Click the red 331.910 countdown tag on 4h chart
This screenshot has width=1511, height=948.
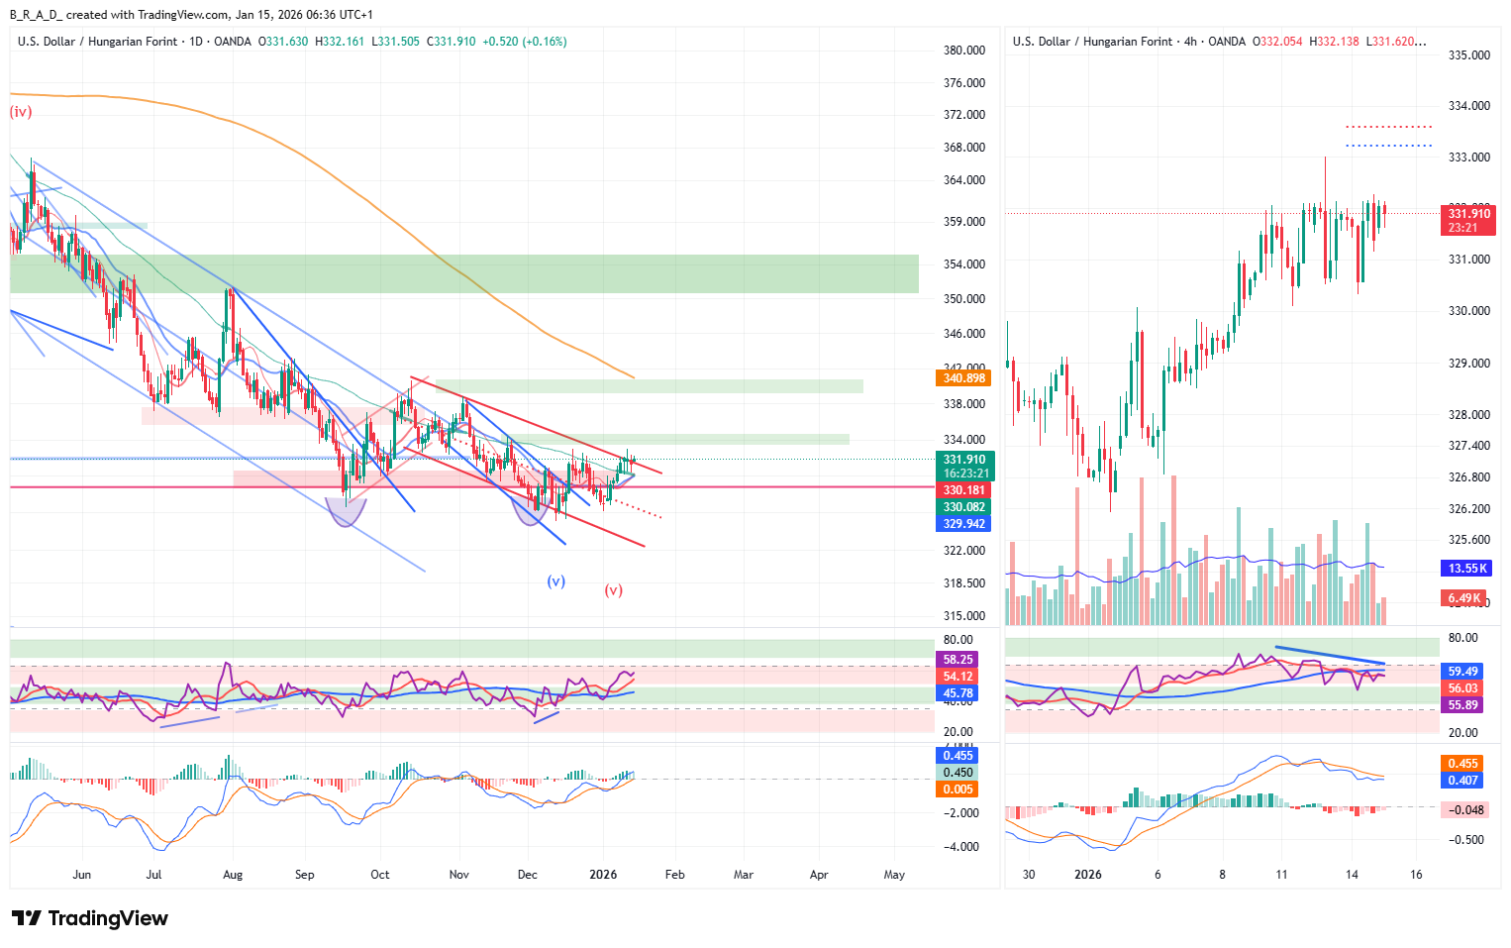point(1468,221)
